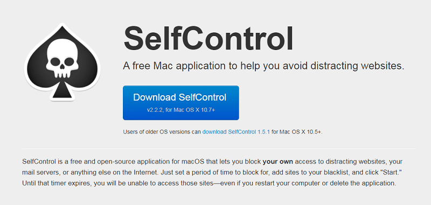The height and width of the screenshot is (205, 431).
Task: Click the 'for Mac OS X 10.5+' text
Action: (x=297, y=132)
